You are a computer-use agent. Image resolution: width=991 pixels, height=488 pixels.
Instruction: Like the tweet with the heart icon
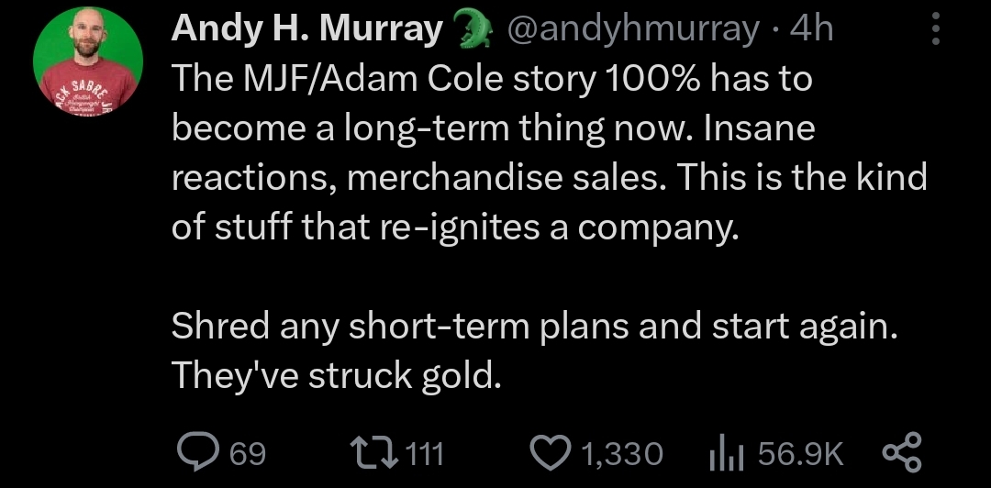(x=551, y=453)
